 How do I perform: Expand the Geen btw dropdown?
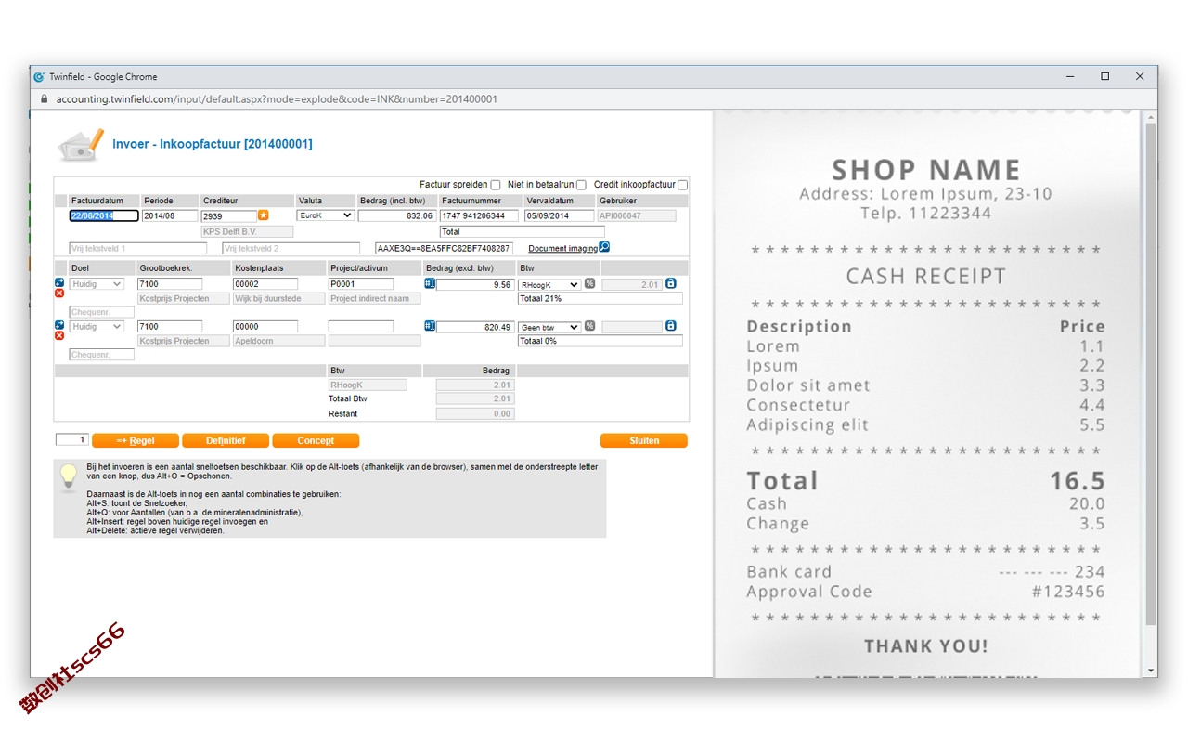click(549, 327)
